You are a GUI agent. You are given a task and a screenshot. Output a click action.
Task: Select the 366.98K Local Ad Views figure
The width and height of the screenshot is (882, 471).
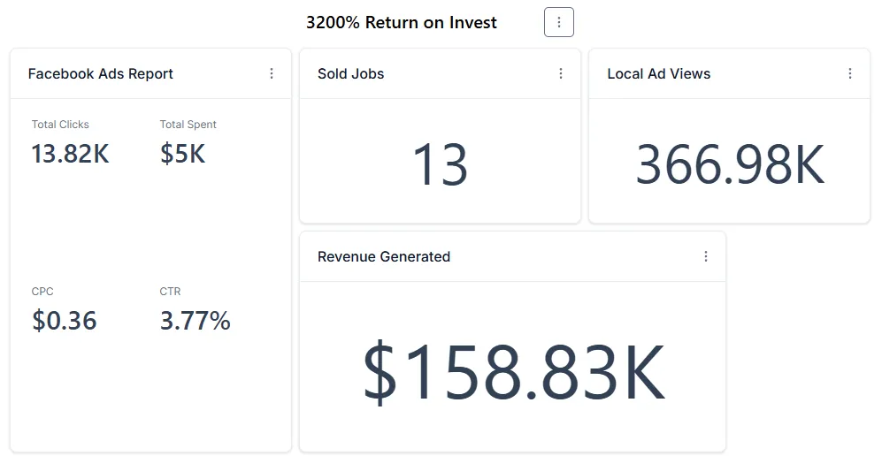tap(730, 165)
